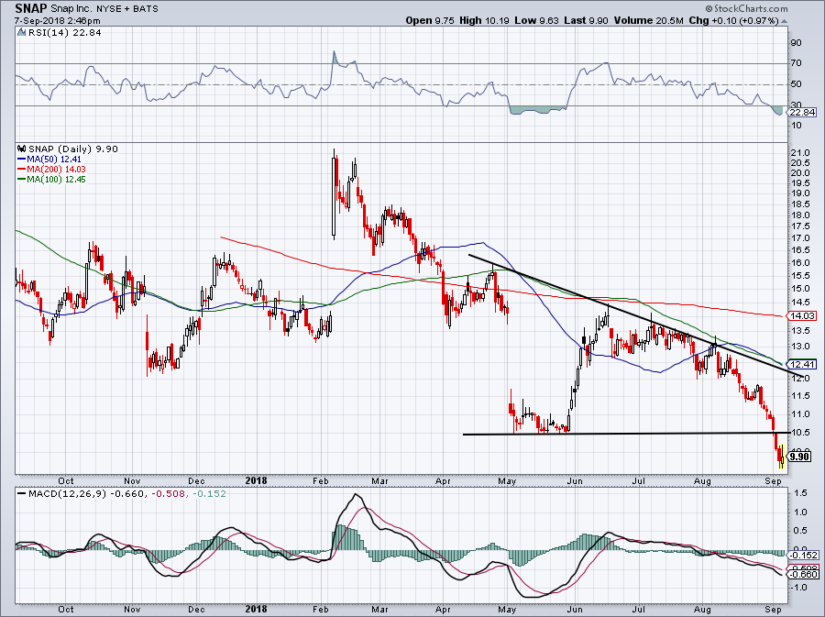This screenshot has height=617, width=825.
Task: Click Dec on the price panel date axis
Action: (196, 480)
